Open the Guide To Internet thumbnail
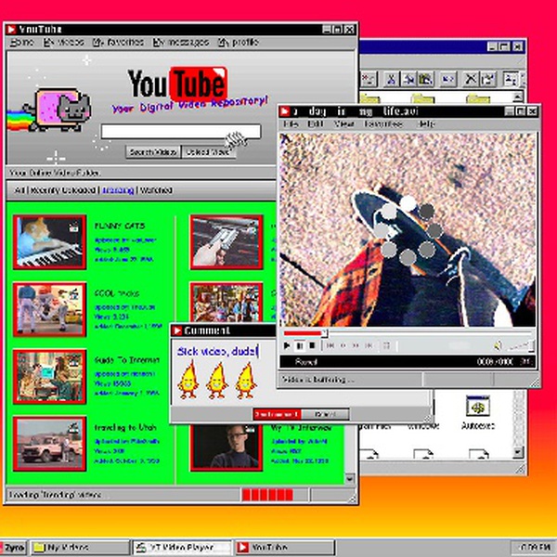 tap(50, 377)
